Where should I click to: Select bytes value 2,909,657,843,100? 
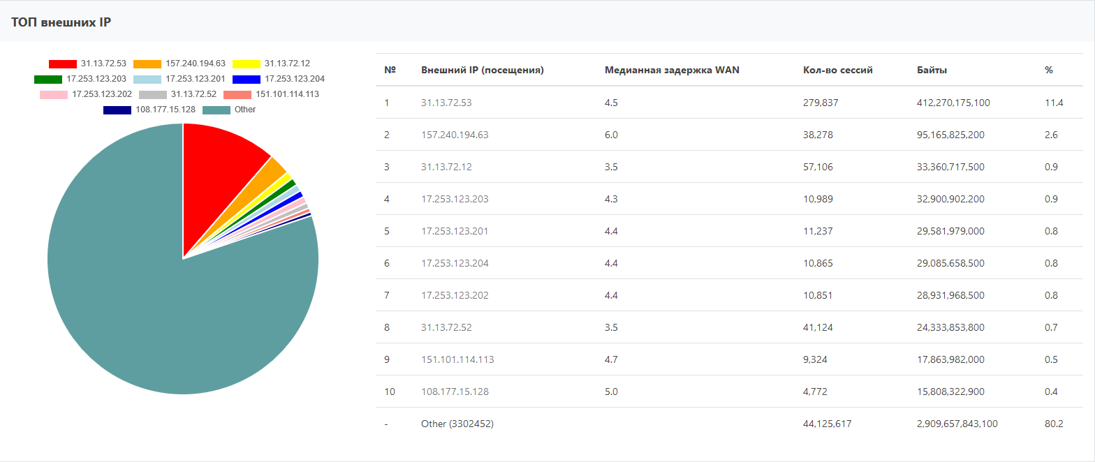pyautogui.click(x=957, y=424)
